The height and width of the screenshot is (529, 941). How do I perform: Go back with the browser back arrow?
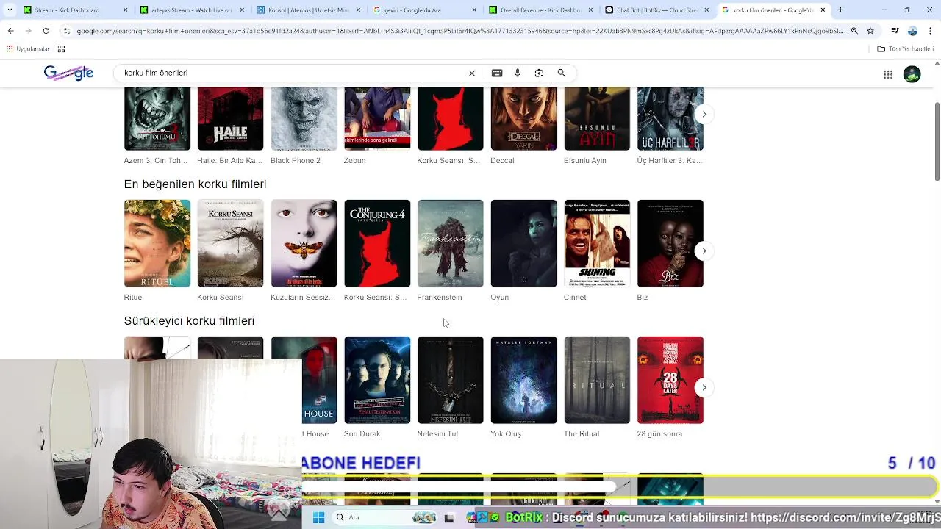[10, 31]
